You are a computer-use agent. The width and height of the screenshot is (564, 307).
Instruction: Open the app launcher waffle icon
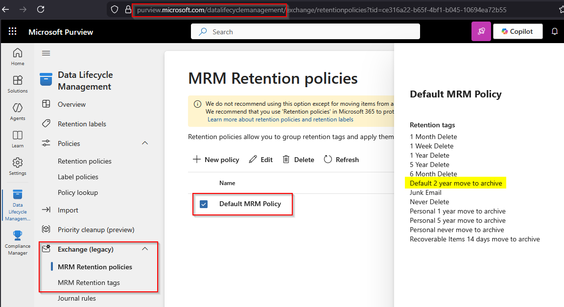12,31
